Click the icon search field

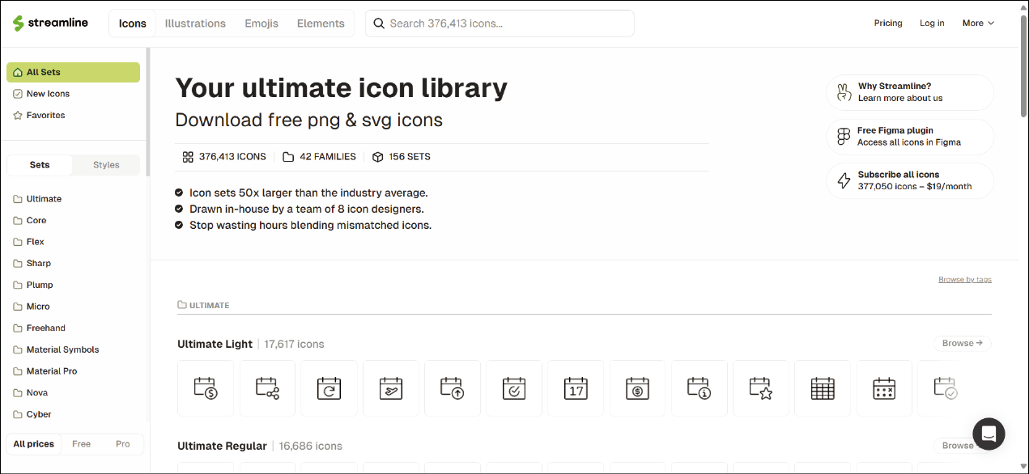pyautogui.click(x=506, y=23)
